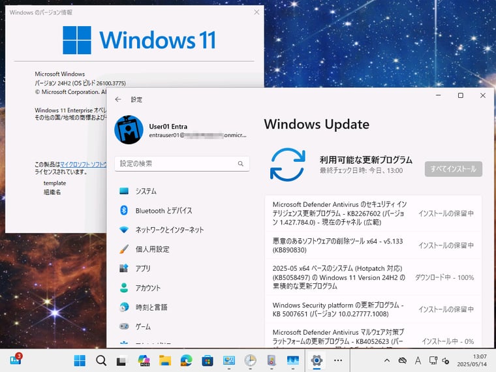Switch to Settings gear on the taskbar

click(317, 360)
